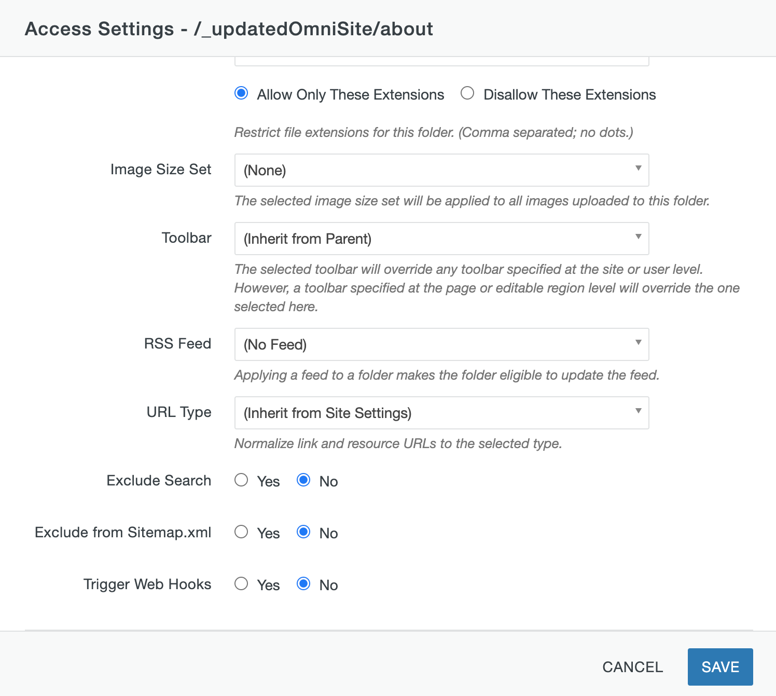The width and height of the screenshot is (776, 696).
Task: Click the SAVE button
Action: coord(720,667)
